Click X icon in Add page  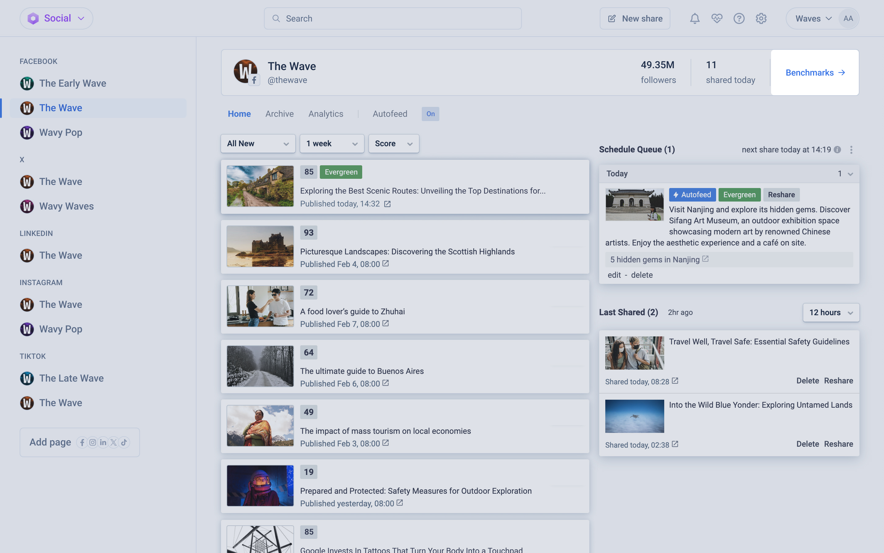[114, 442]
